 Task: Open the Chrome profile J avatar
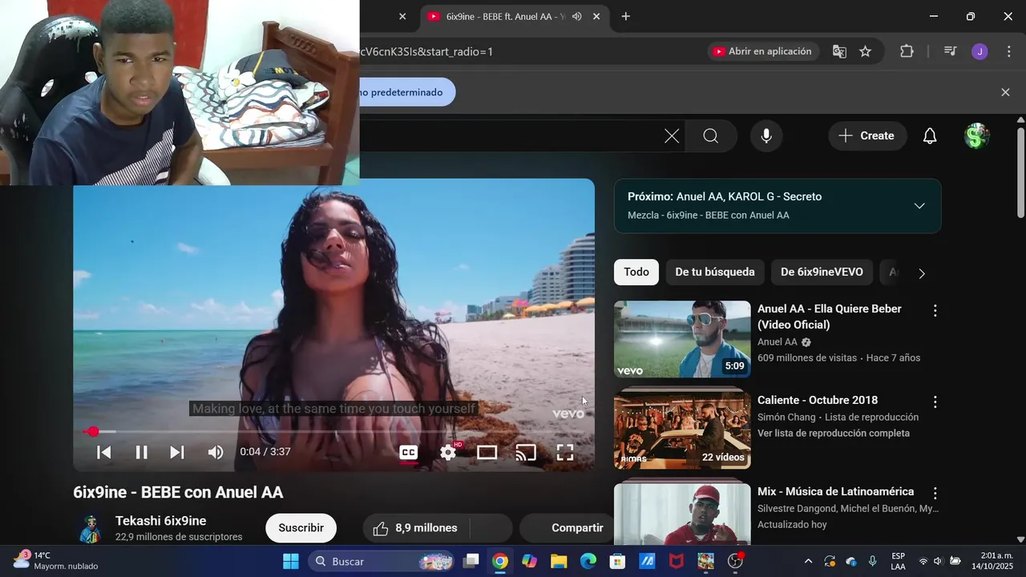click(980, 51)
